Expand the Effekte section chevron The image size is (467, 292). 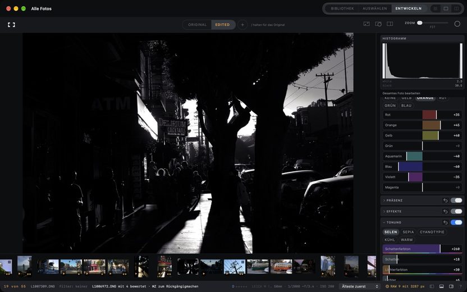(x=384, y=211)
